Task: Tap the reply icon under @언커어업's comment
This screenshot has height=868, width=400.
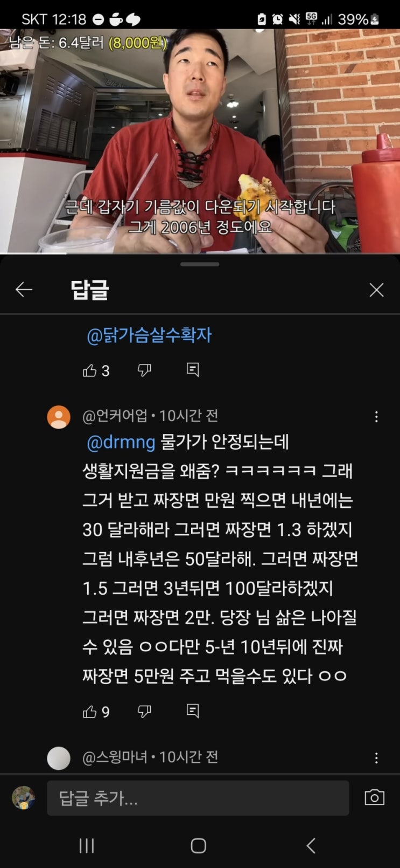Action: (193, 711)
